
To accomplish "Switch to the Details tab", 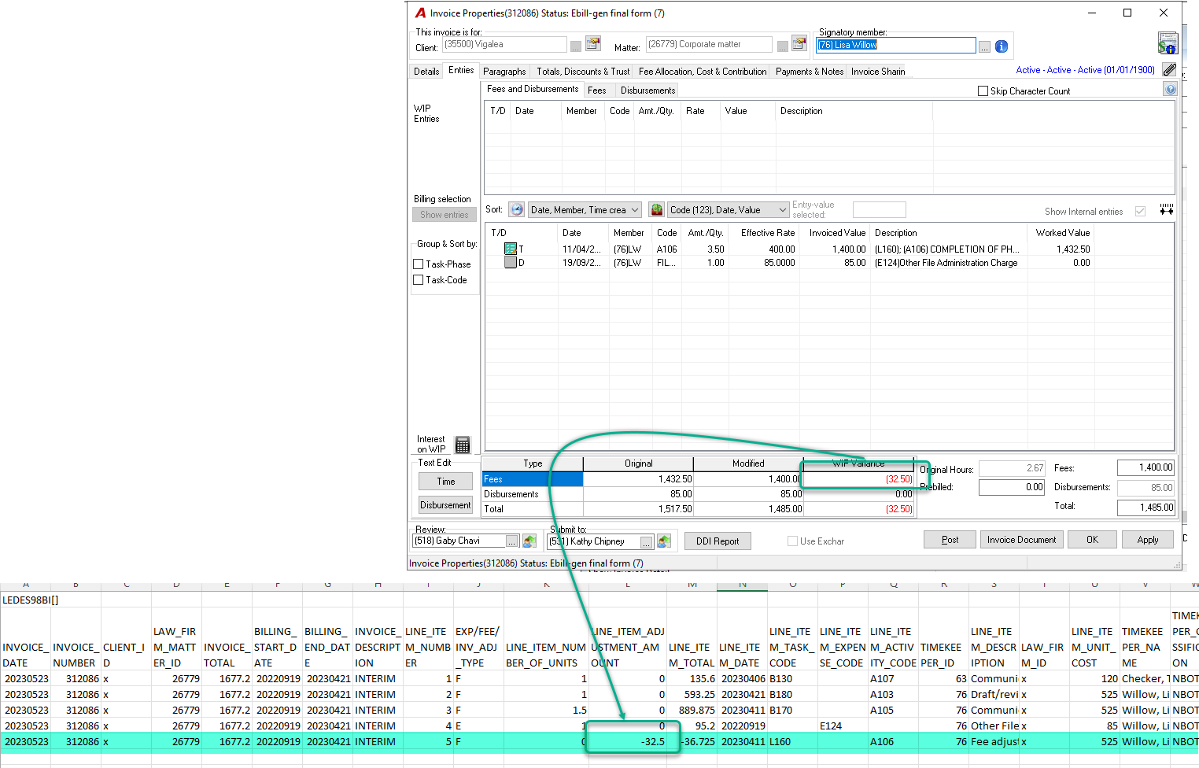I will pyautogui.click(x=426, y=72).
